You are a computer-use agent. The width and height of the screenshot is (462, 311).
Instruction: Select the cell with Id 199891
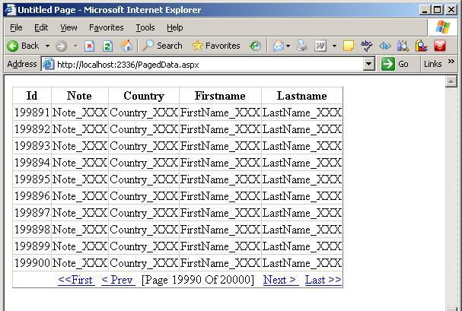point(32,113)
